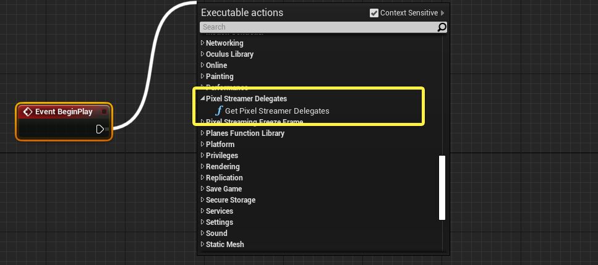Image resolution: width=598 pixels, height=265 pixels.
Task: Expand the Oculus Library category
Action: pyautogui.click(x=202, y=54)
